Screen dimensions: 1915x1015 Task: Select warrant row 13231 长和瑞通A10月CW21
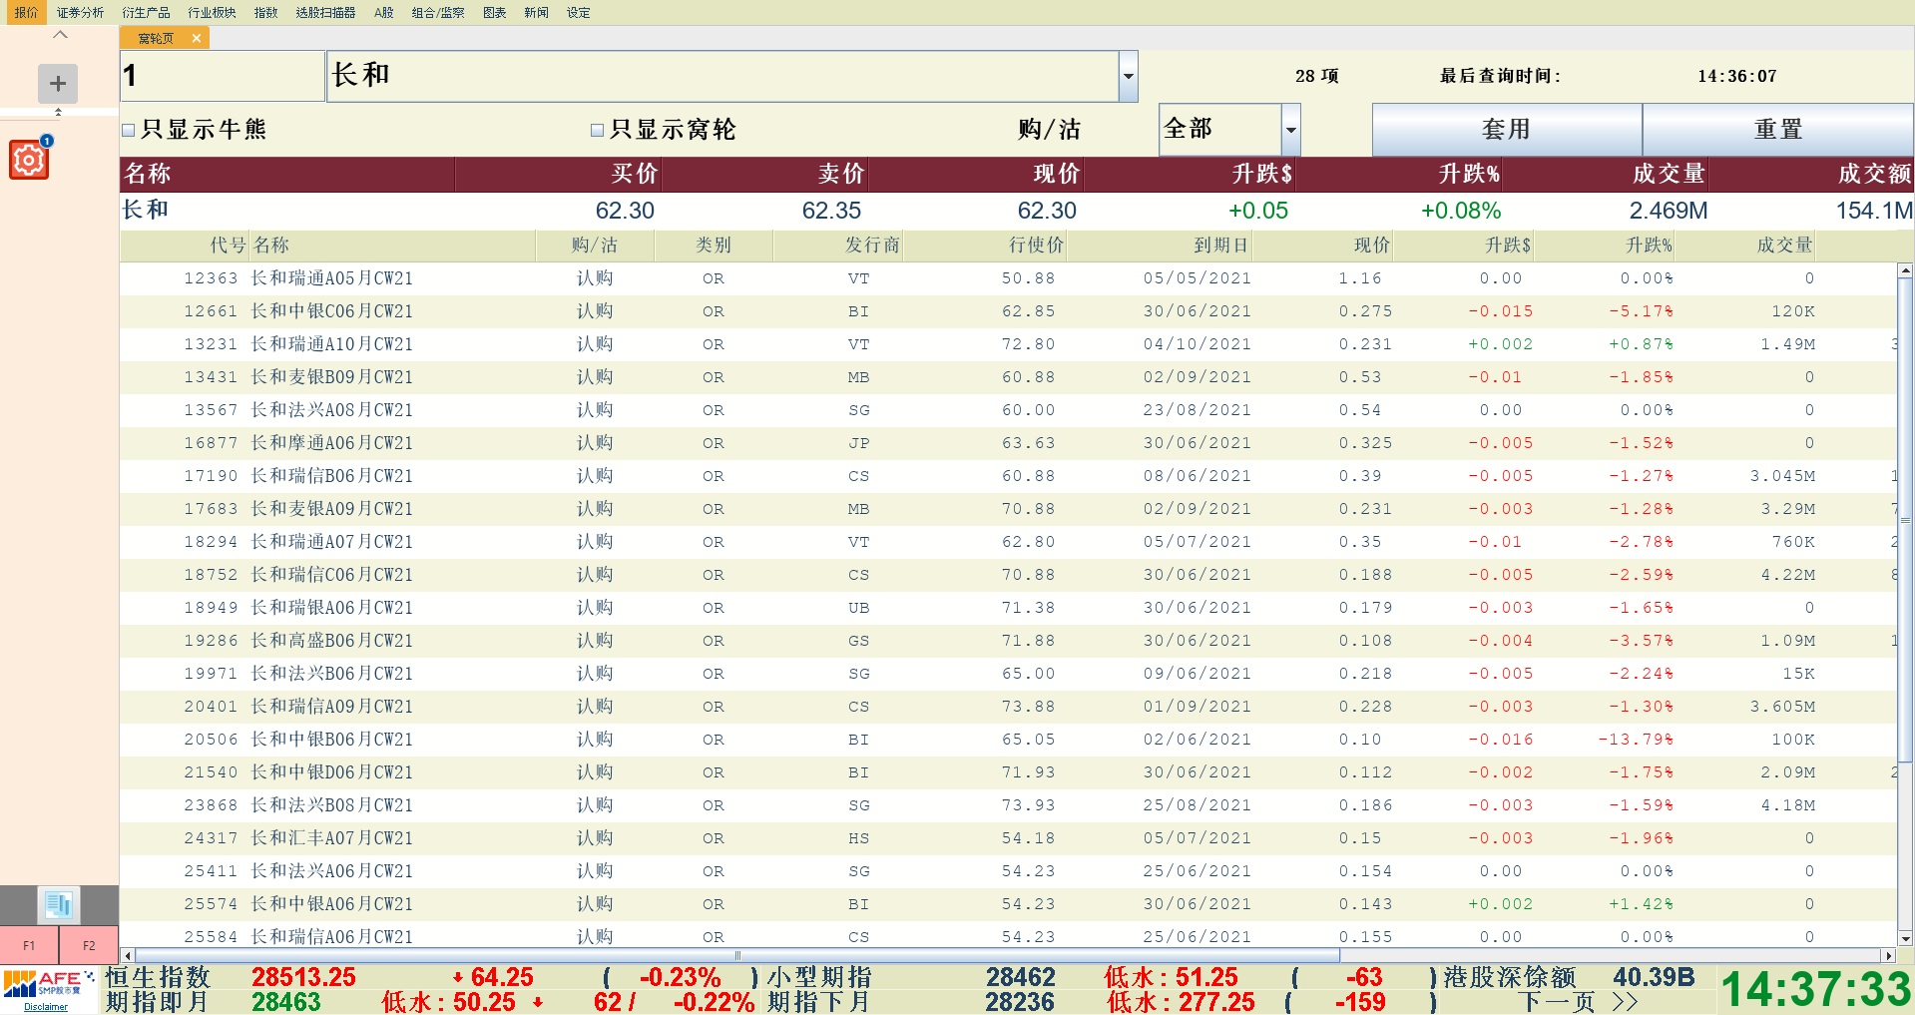(x=1008, y=344)
